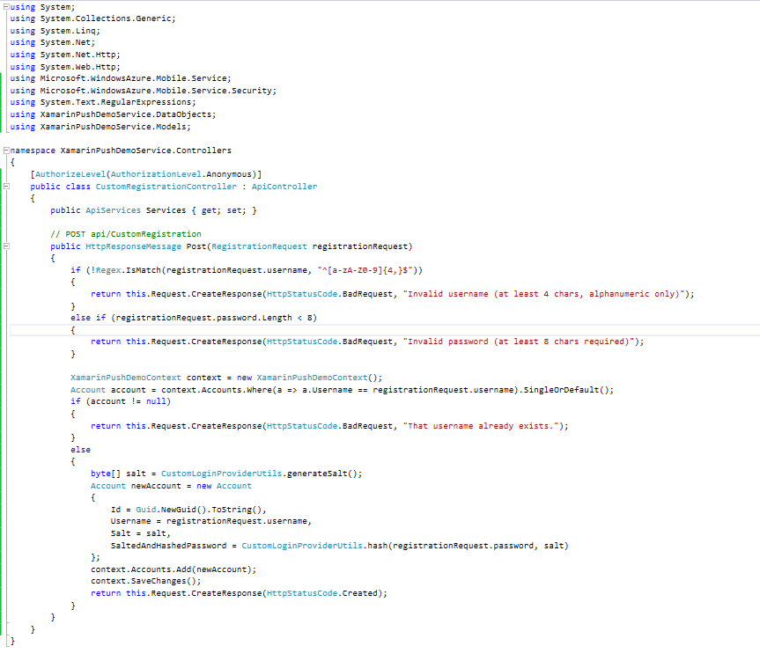Click the 'Salt = salt,' line
760x661 pixels.
click(x=141, y=533)
